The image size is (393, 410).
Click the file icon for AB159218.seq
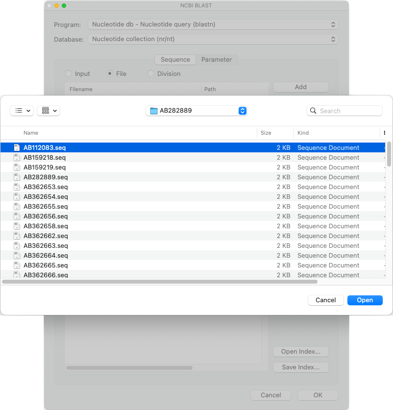[x=17, y=157]
